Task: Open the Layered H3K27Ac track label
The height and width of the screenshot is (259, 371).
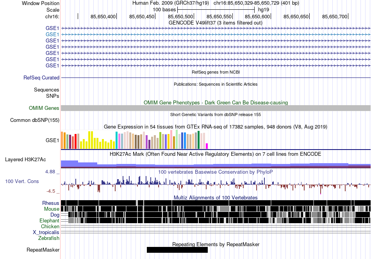Action: (25, 159)
